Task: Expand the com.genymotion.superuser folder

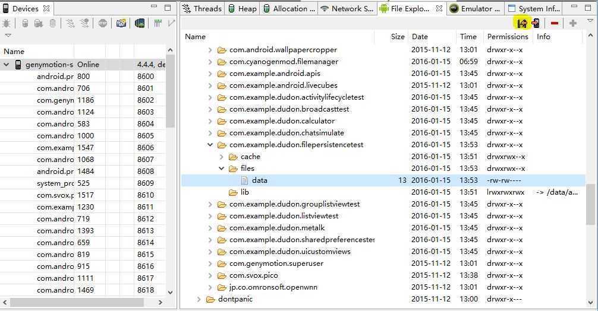Action: [x=210, y=264]
